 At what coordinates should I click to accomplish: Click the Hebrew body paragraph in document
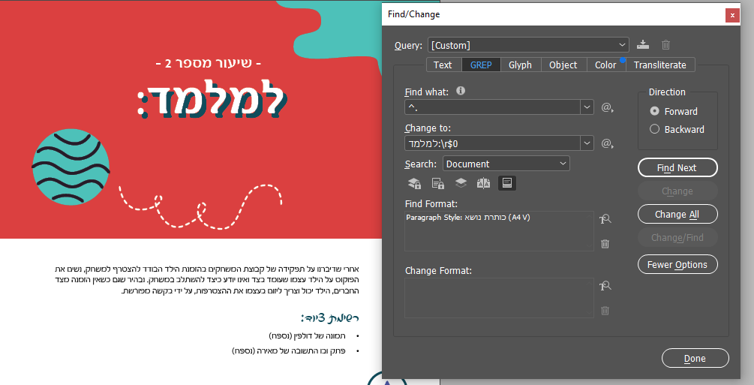pos(207,280)
